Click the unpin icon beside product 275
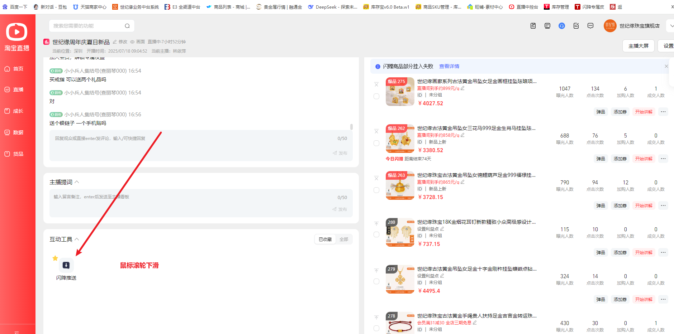 pos(376,85)
